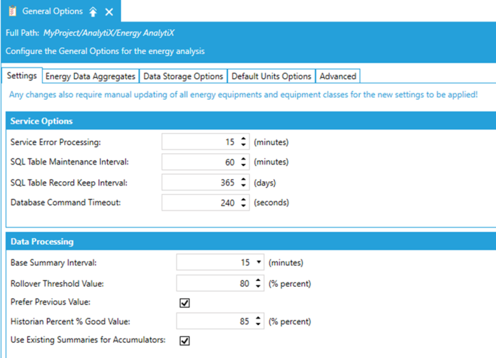Adjust SQL Table Maintenance Interval spinner
This screenshot has height=358, width=496.
(244, 162)
